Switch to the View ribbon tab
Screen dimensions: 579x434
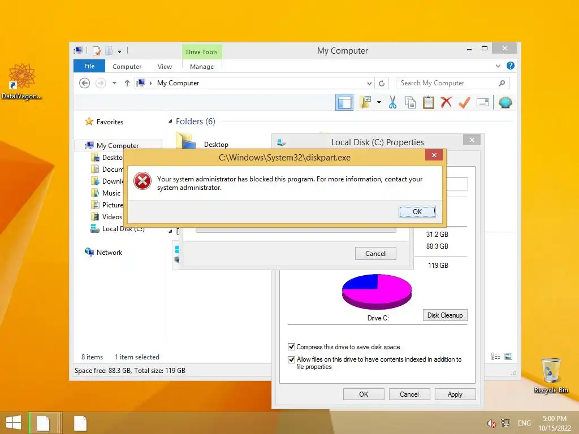click(165, 67)
